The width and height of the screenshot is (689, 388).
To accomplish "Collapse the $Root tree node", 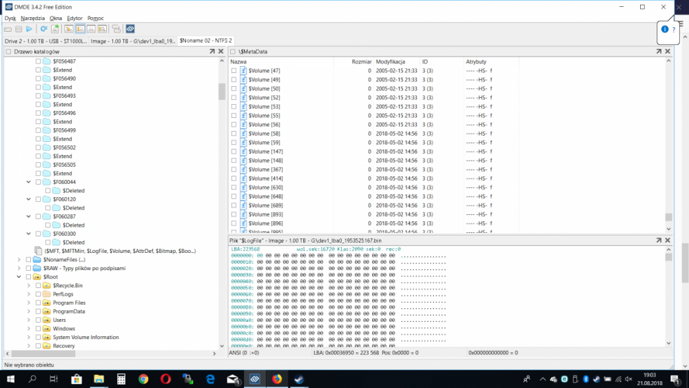I will (19, 276).
